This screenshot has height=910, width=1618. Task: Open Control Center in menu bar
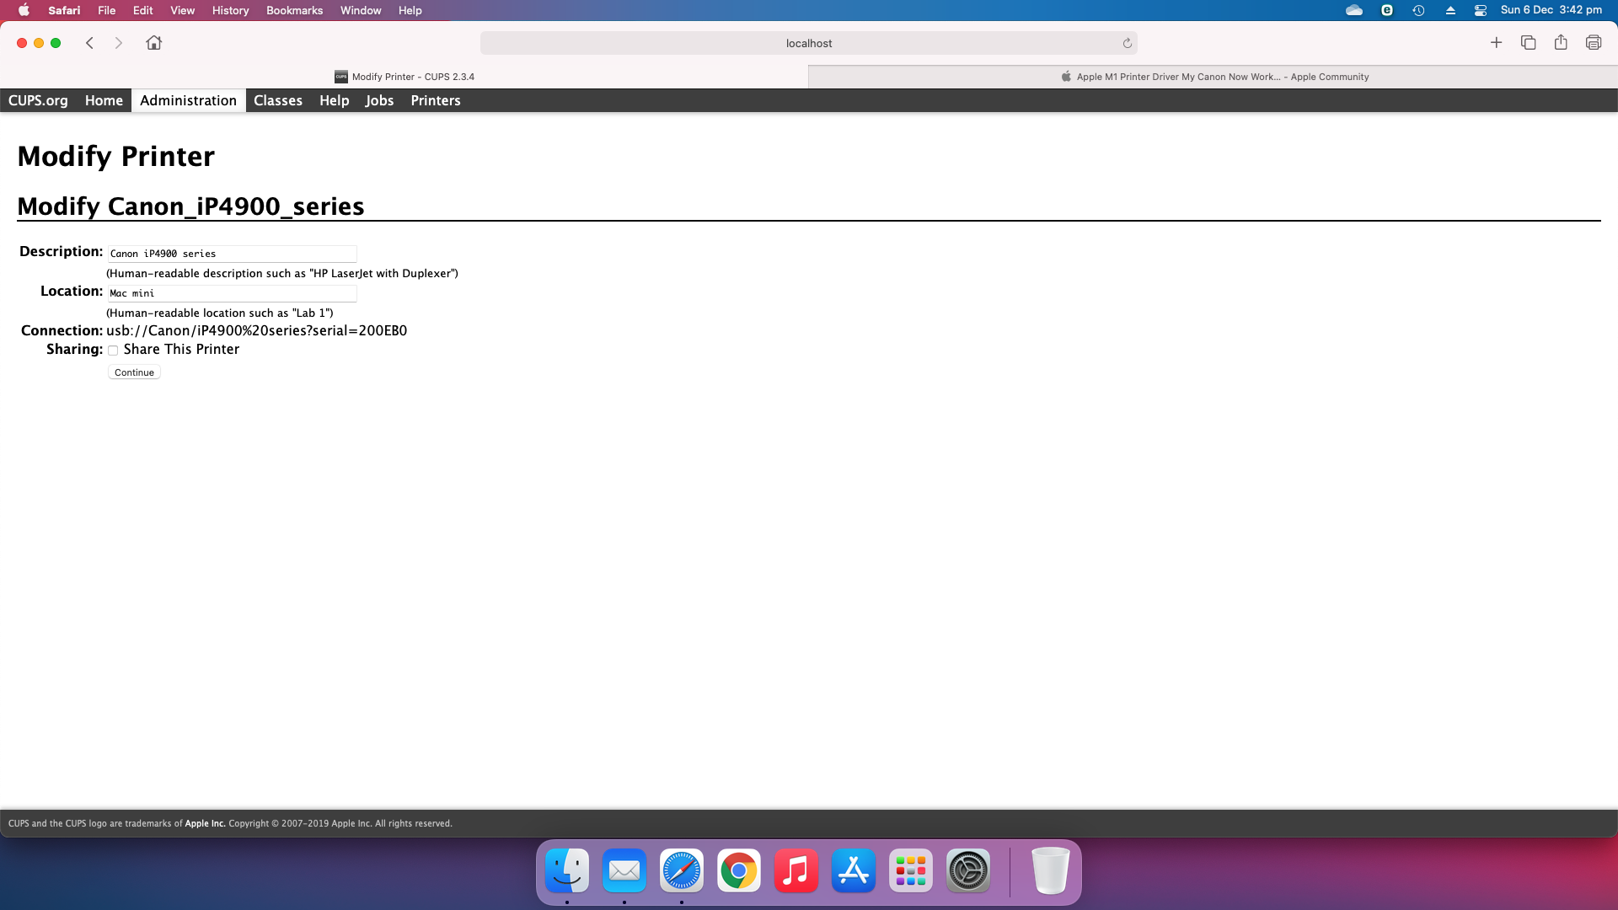(x=1480, y=10)
